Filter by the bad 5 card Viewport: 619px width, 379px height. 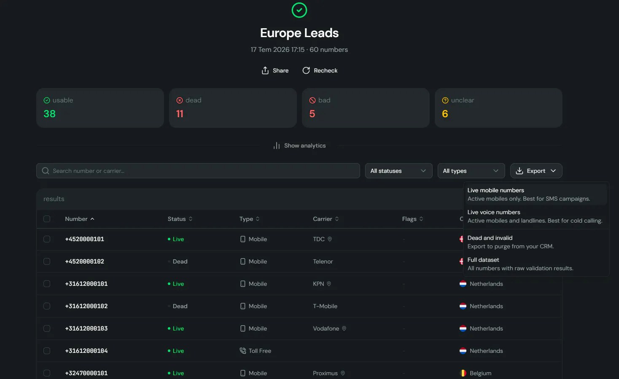tap(366, 108)
